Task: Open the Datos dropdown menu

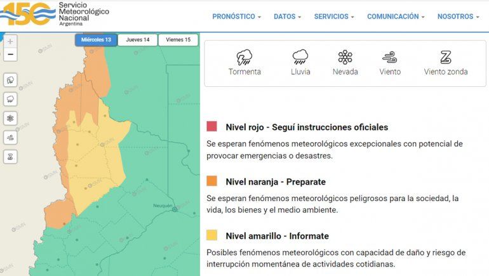Action: [288, 16]
